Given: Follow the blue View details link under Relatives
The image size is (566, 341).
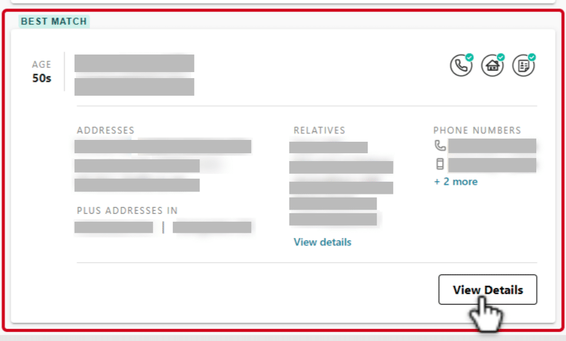Looking at the screenshot, I should coord(322,242).
